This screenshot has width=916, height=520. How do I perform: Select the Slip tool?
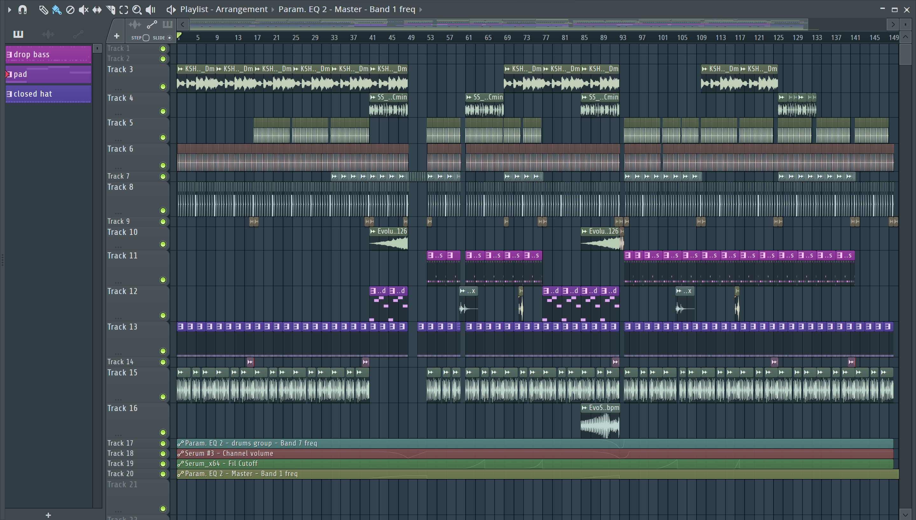97,10
